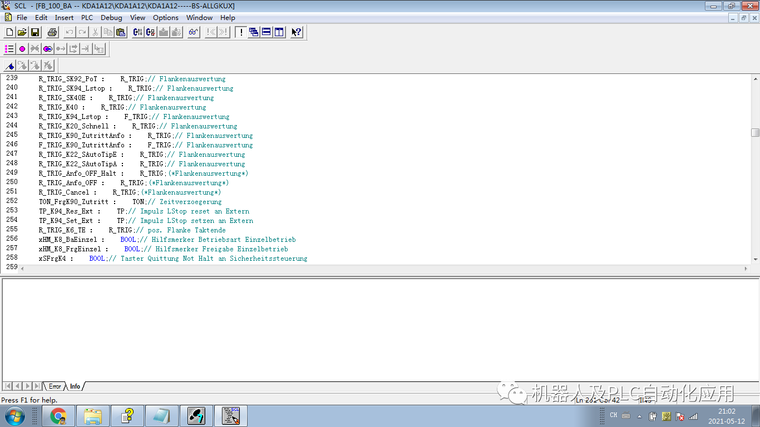
Task: Open the Help menu
Action: click(x=228, y=17)
